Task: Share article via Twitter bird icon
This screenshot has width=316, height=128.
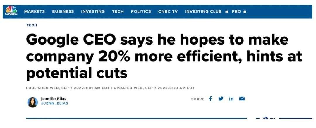Action: [221, 99]
